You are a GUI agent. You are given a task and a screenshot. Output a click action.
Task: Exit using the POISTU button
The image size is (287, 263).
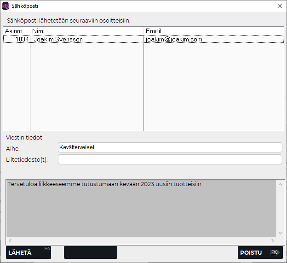260,252
